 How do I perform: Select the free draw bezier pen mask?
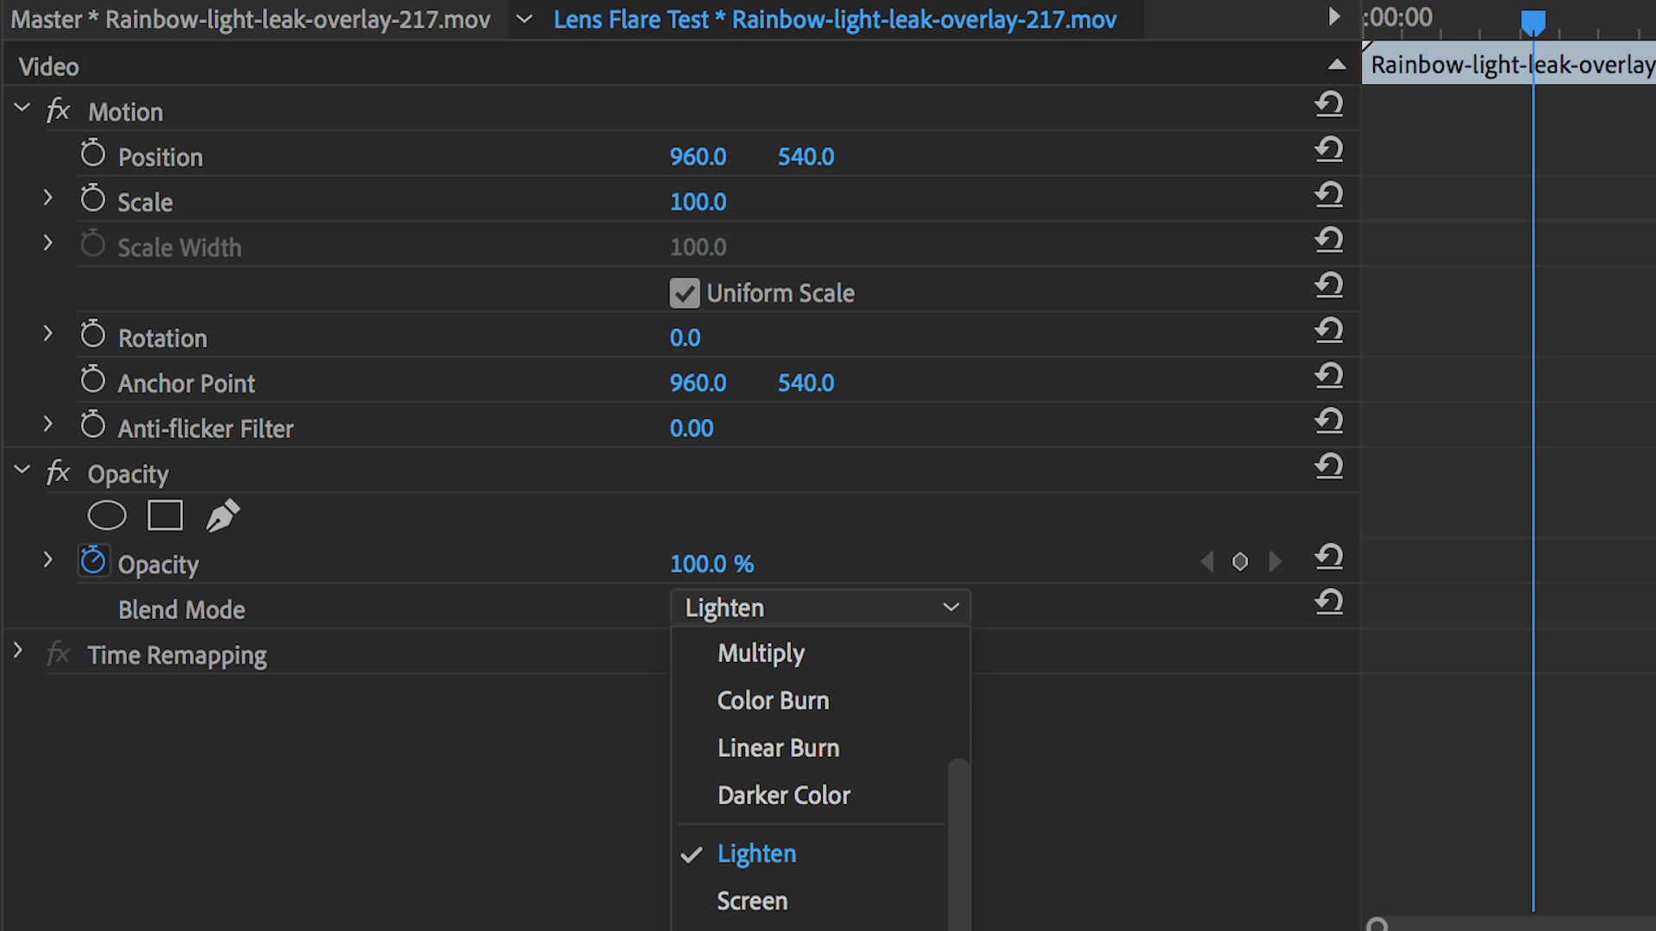[223, 515]
